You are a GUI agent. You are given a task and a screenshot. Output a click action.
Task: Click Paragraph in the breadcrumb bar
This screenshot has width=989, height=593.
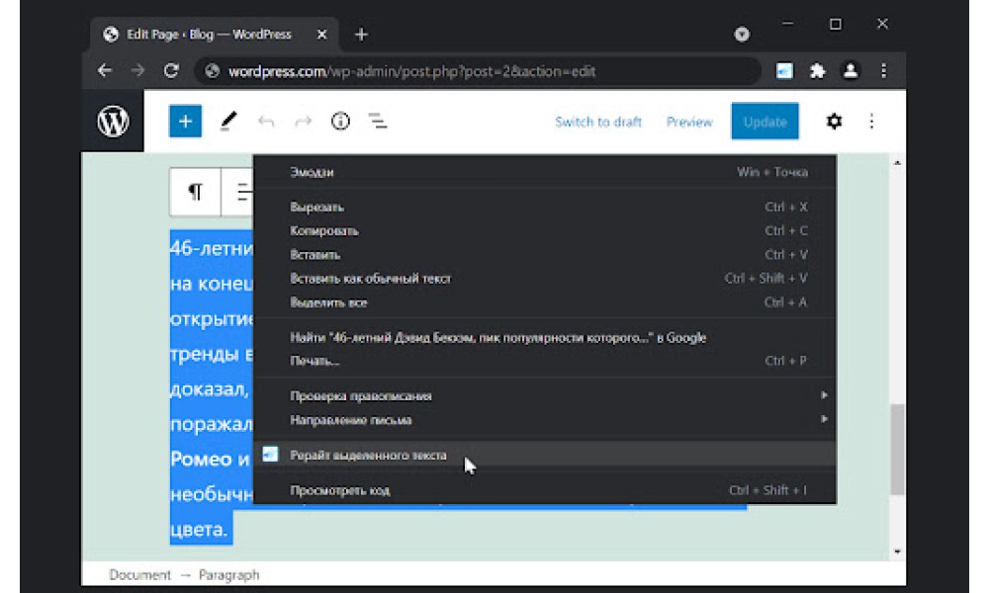[x=229, y=575]
